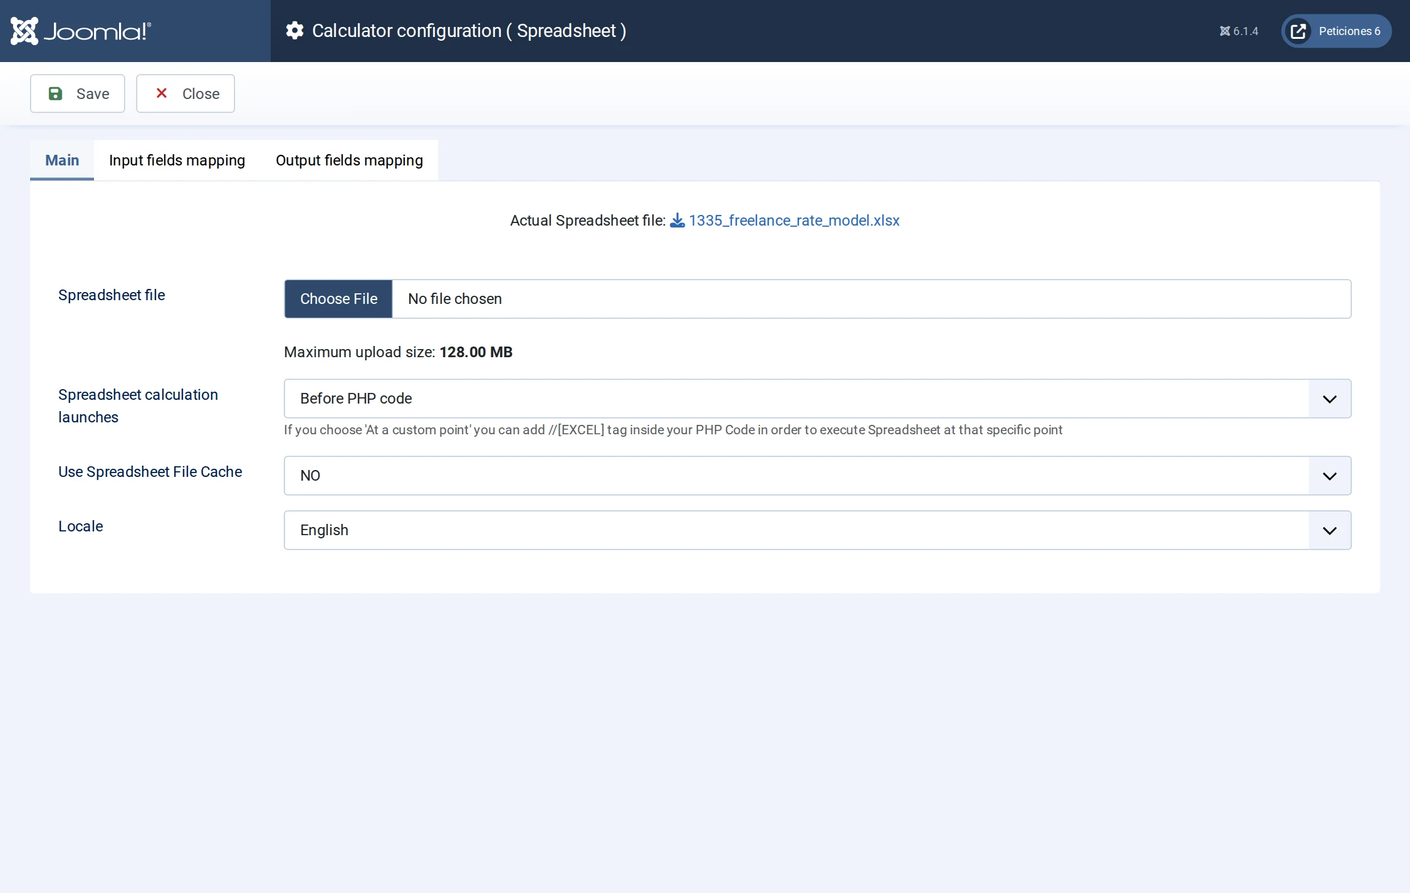Open the Spreadsheet calculation launches dropdown

pos(817,399)
